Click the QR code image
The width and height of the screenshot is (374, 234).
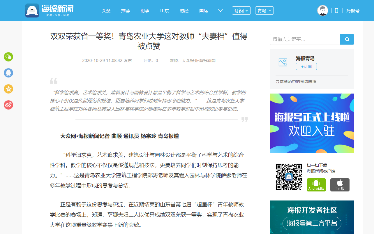[x=289, y=177]
